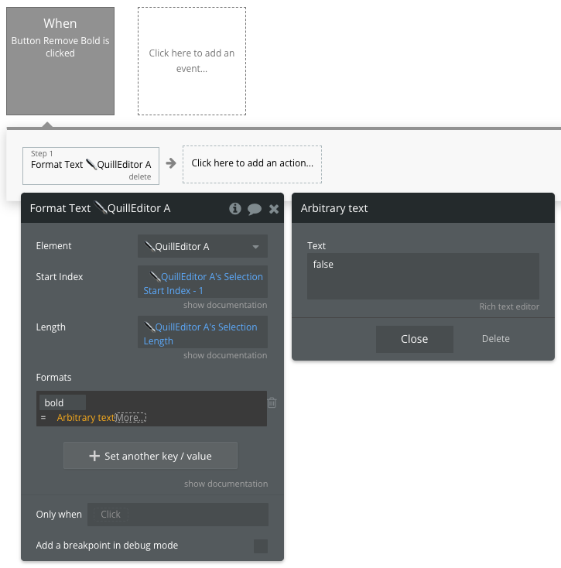This screenshot has width=561, height=568.
Task: Click the orange Arbitrary text value
Action: pyautogui.click(x=85, y=418)
